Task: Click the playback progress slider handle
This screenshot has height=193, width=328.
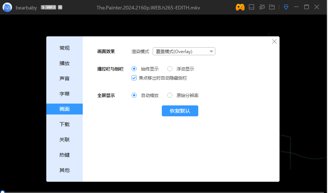Action: coord(3,192)
